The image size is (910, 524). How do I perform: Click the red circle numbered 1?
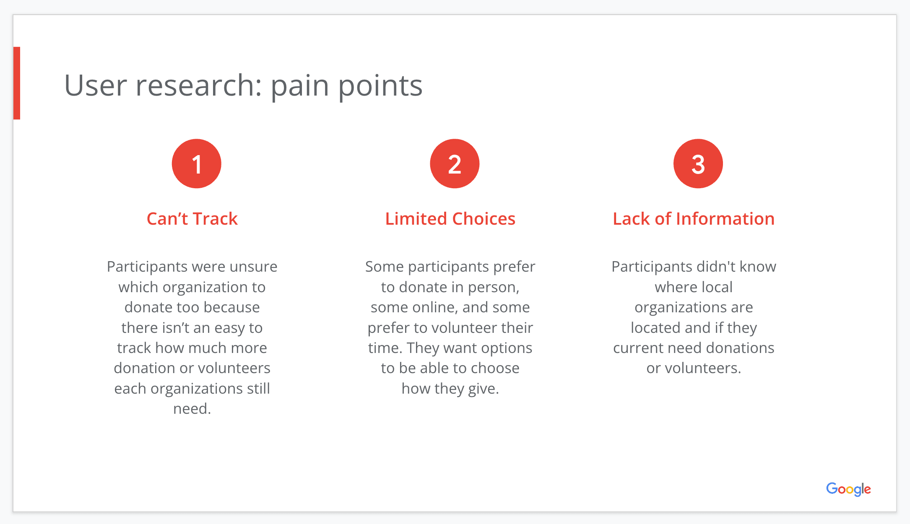[x=196, y=163]
